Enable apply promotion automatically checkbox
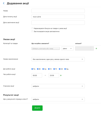 [32, 31]
